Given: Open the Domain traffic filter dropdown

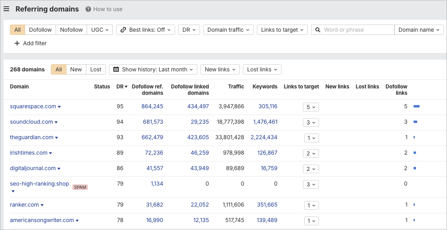Looking at the screenshot, I should pyautogui.click(x=228, y=30).
